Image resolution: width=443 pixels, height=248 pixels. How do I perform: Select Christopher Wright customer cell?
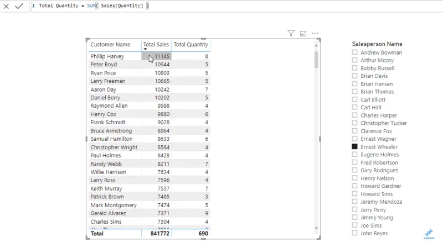[114, 147]
